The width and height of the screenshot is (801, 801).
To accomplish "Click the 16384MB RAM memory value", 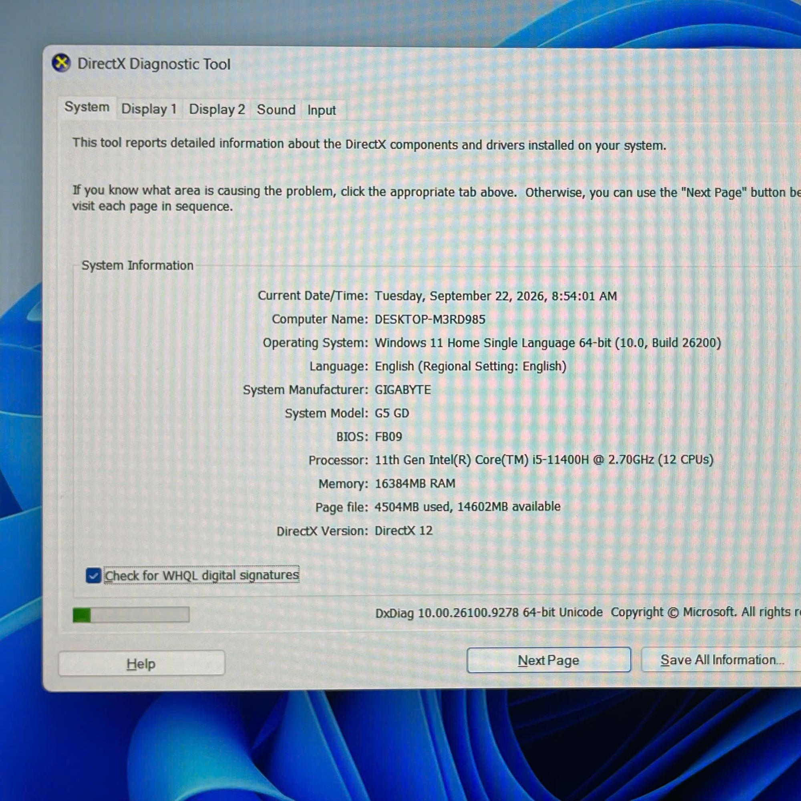I will pyautogui.click(x=415, y=483).
